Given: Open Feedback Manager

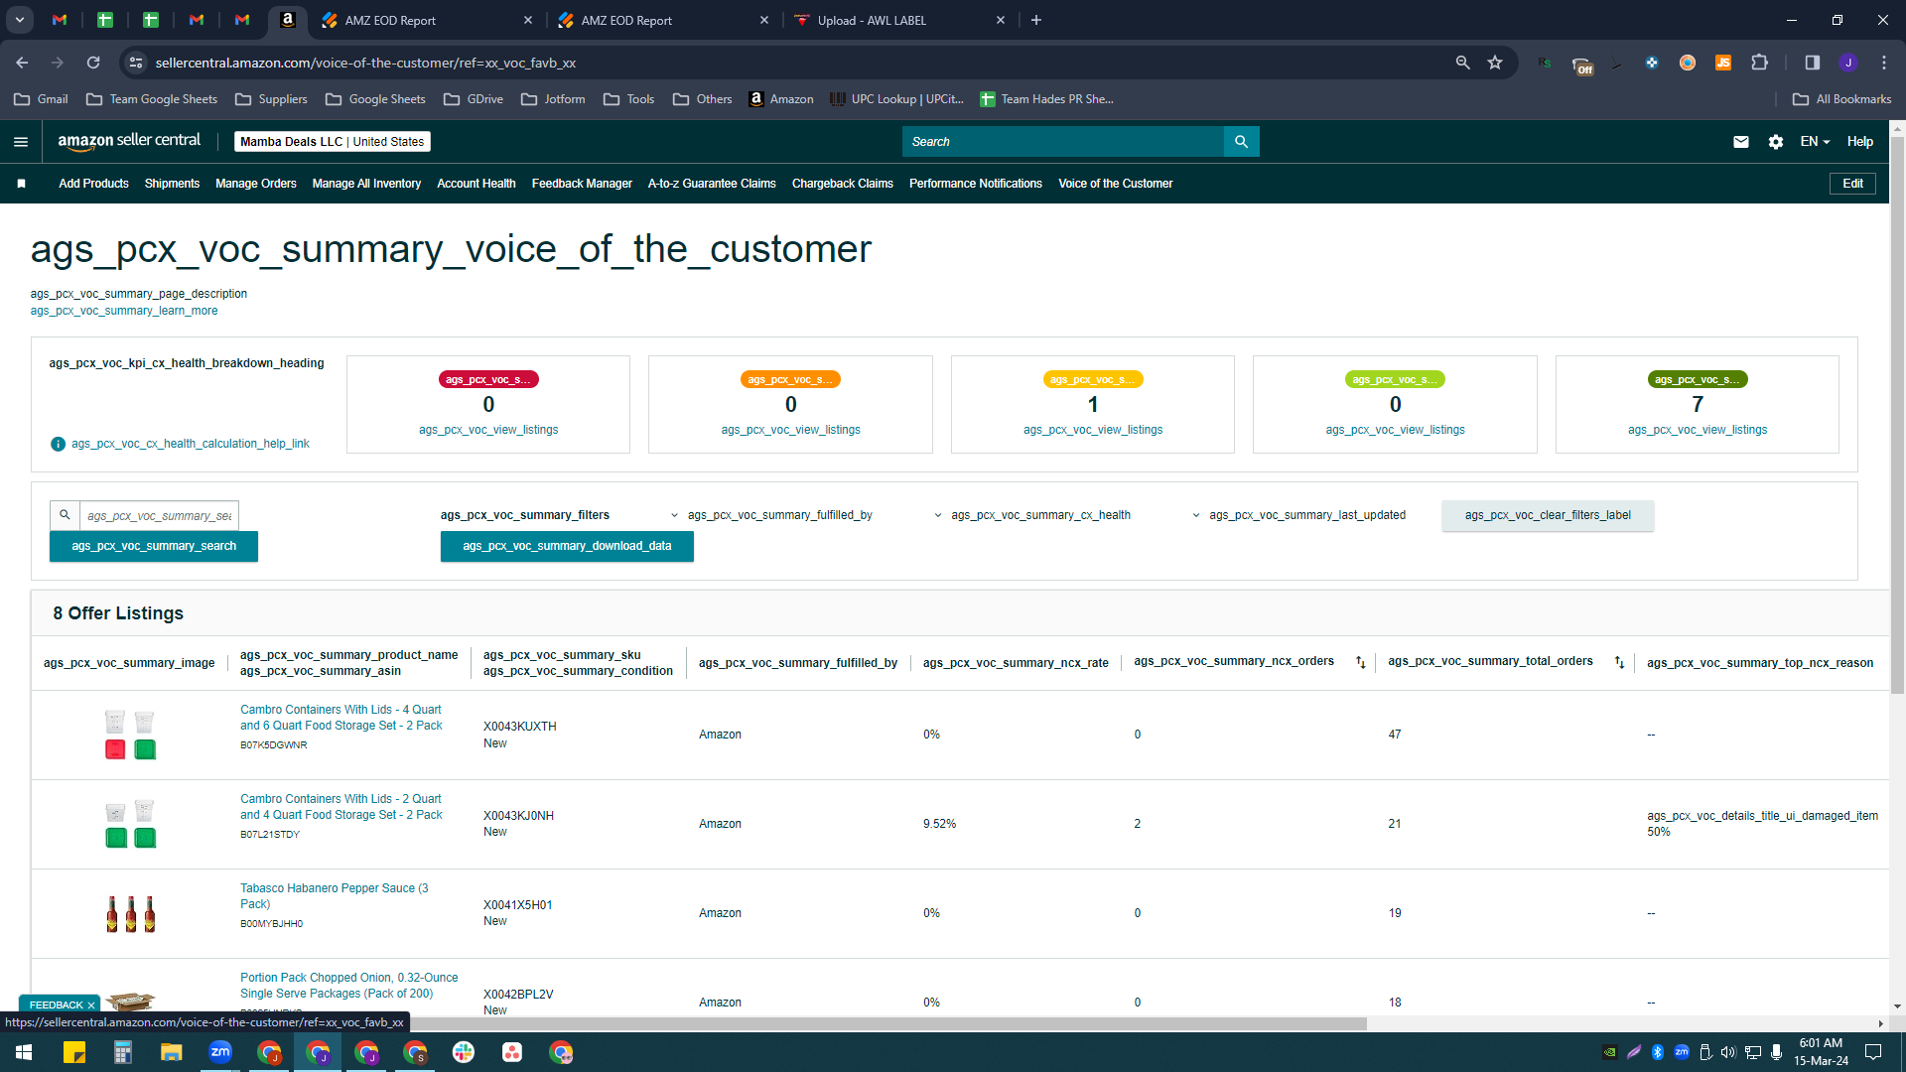Looking at the screenshot, I should pyautogui.click(x=582, y=184).
